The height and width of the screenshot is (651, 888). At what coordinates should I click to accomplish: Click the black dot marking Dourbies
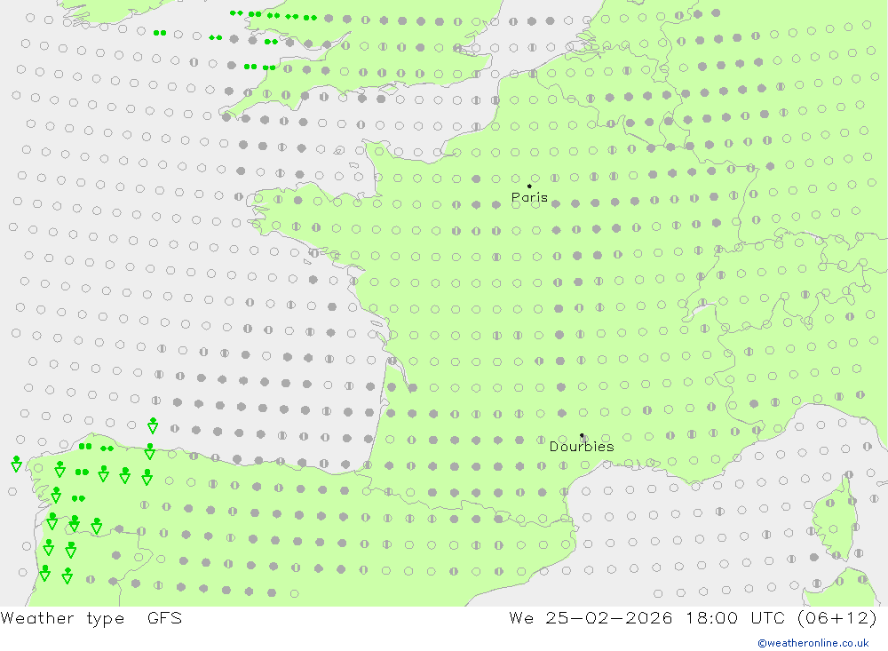tap(582, 435)
